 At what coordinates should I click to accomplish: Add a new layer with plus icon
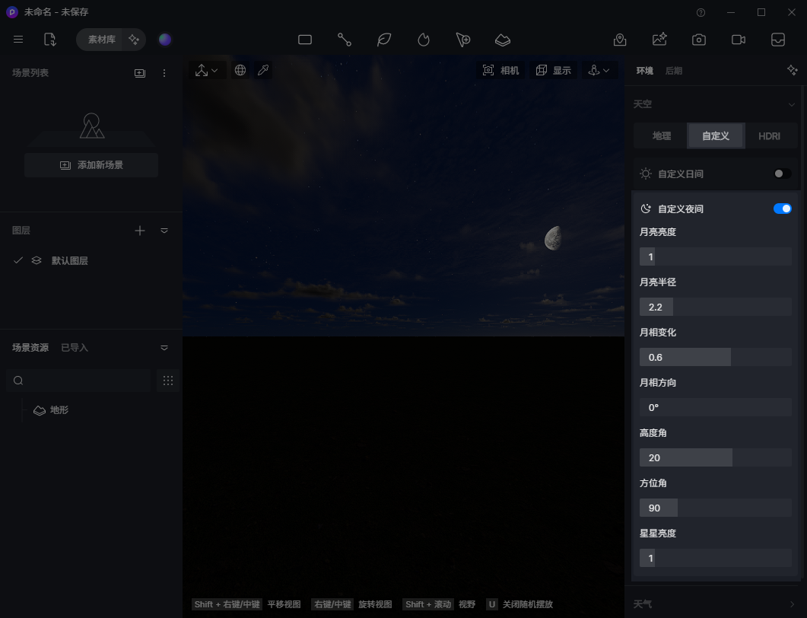coord(140,231)
